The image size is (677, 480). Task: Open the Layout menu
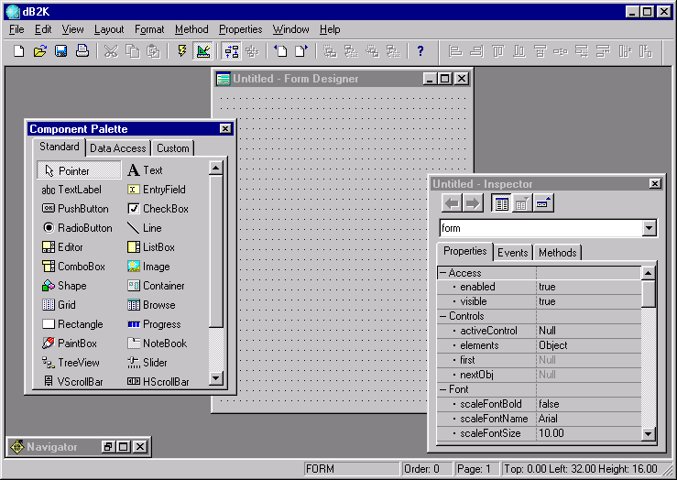109,29
